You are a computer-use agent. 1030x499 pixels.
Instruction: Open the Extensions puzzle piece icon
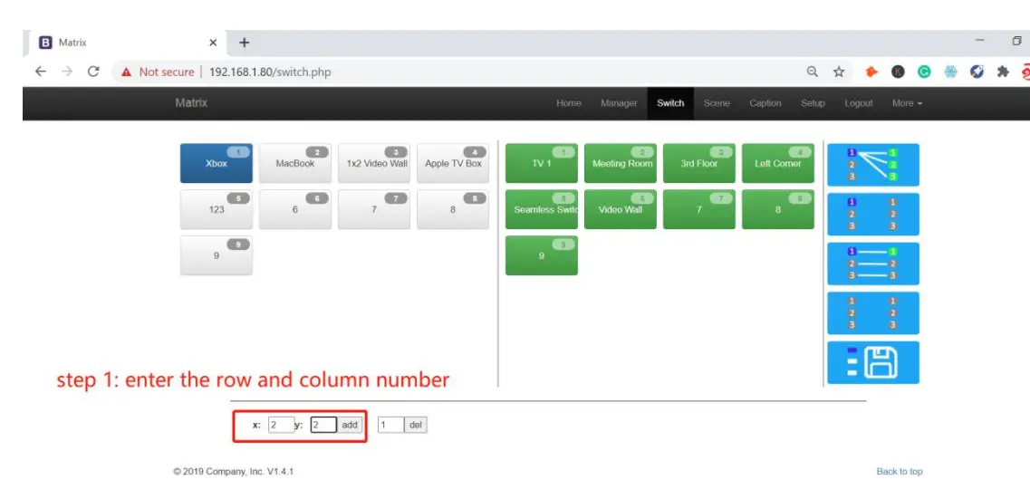pyautogui.click(x=1003, y=72)
